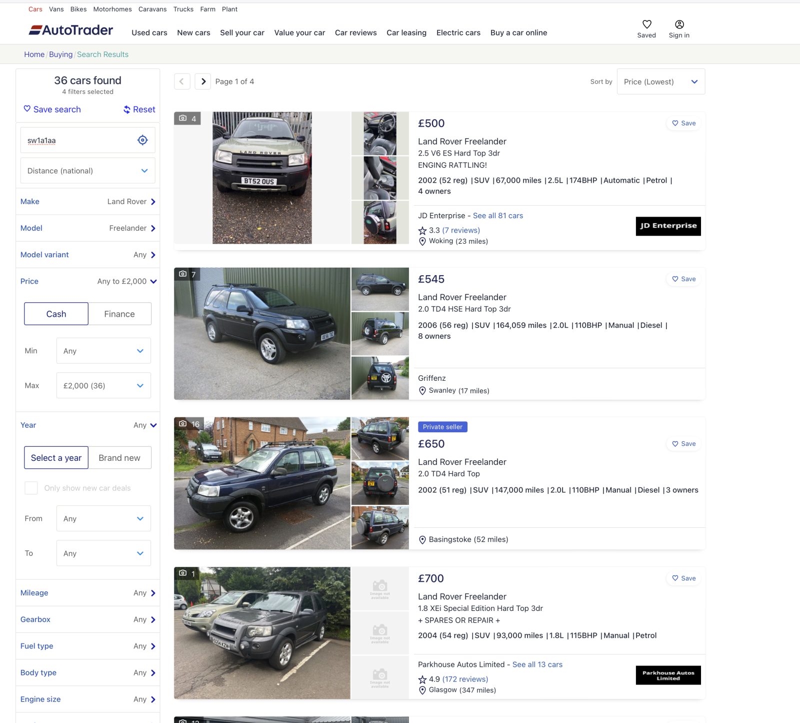Select the Finance price option
Image resolution: width=800 pixels, height=723 pixels.
pos(119,314)
